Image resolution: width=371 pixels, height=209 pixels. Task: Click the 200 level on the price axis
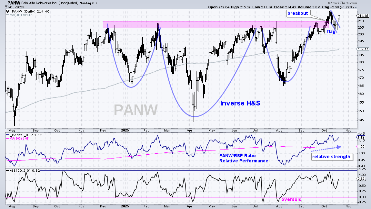click(x=361, y=34)
